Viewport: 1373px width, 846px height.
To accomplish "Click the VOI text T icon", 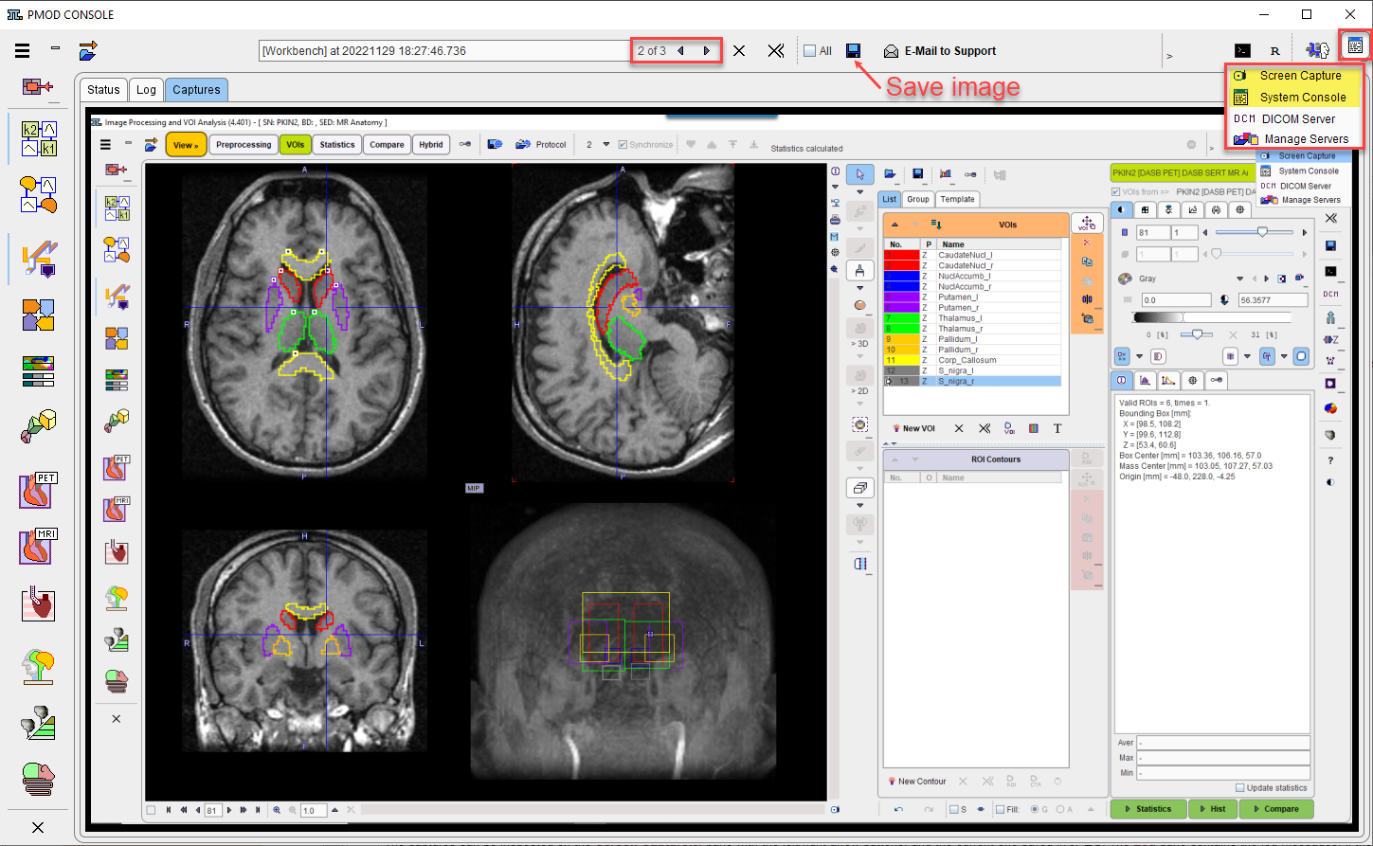I will [x=1057, y=428].
